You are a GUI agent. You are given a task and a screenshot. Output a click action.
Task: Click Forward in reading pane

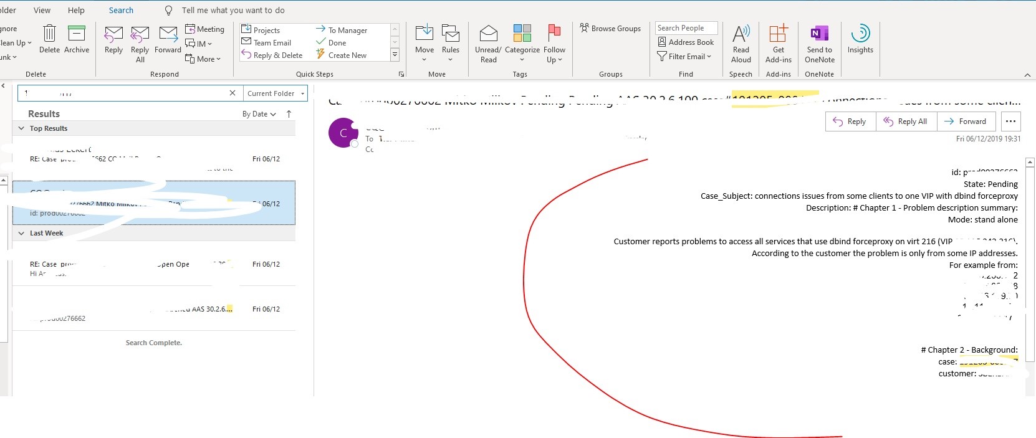tap(966, 121)
